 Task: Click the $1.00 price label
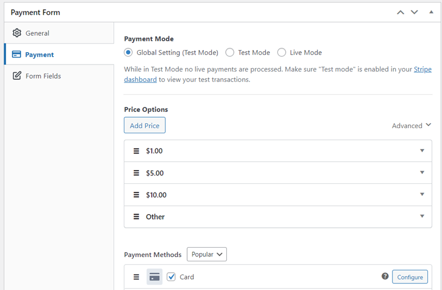coord(154,151)
